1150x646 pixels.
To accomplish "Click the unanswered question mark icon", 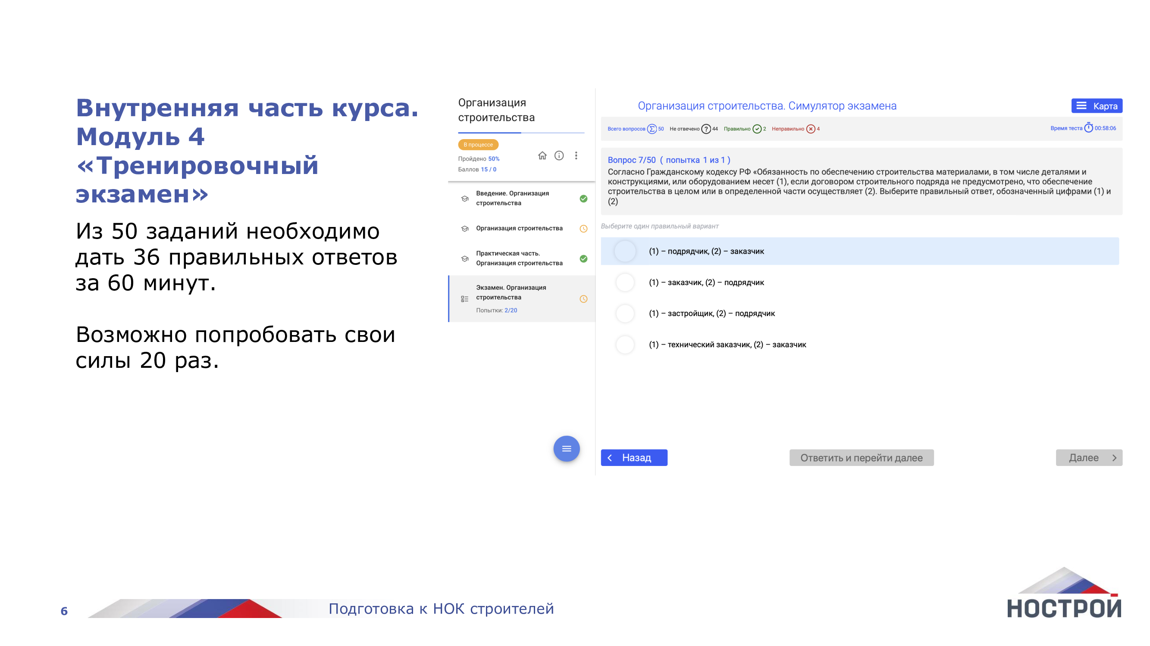I will pyautogui.click(x=706, y=129).
